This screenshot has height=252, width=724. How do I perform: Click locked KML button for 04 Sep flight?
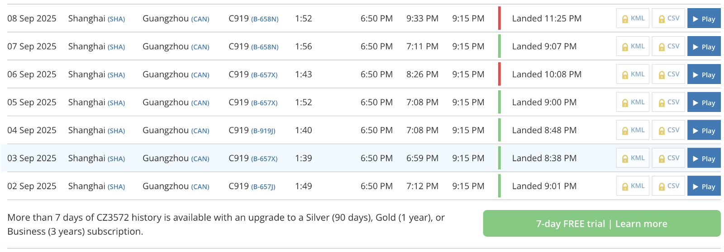coord(633,131)
